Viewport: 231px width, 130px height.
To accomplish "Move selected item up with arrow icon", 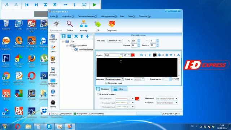I will 82,36.
